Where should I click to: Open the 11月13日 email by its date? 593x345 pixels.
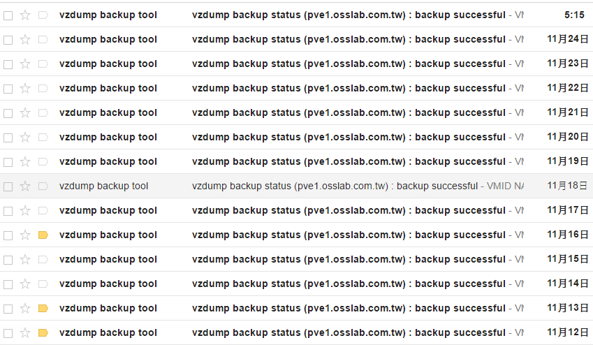[567, 308]
